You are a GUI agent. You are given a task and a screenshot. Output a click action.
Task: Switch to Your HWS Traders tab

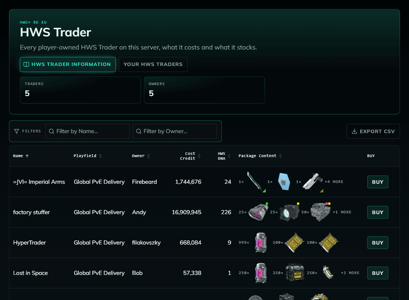point(153,64)
